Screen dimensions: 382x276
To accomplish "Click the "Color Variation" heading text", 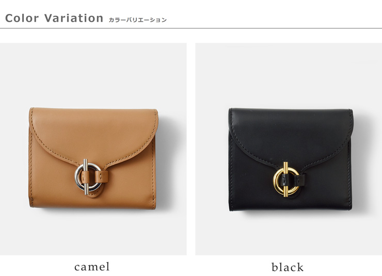I will [x=54, y=18].
